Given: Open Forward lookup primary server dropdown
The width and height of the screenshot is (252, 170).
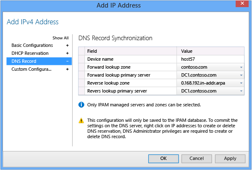Looking at the screenshot, I should [241, 75].
